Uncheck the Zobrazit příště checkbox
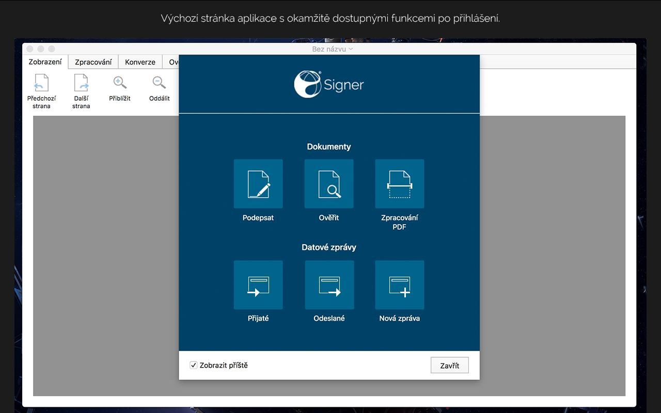 click(194, 366)
